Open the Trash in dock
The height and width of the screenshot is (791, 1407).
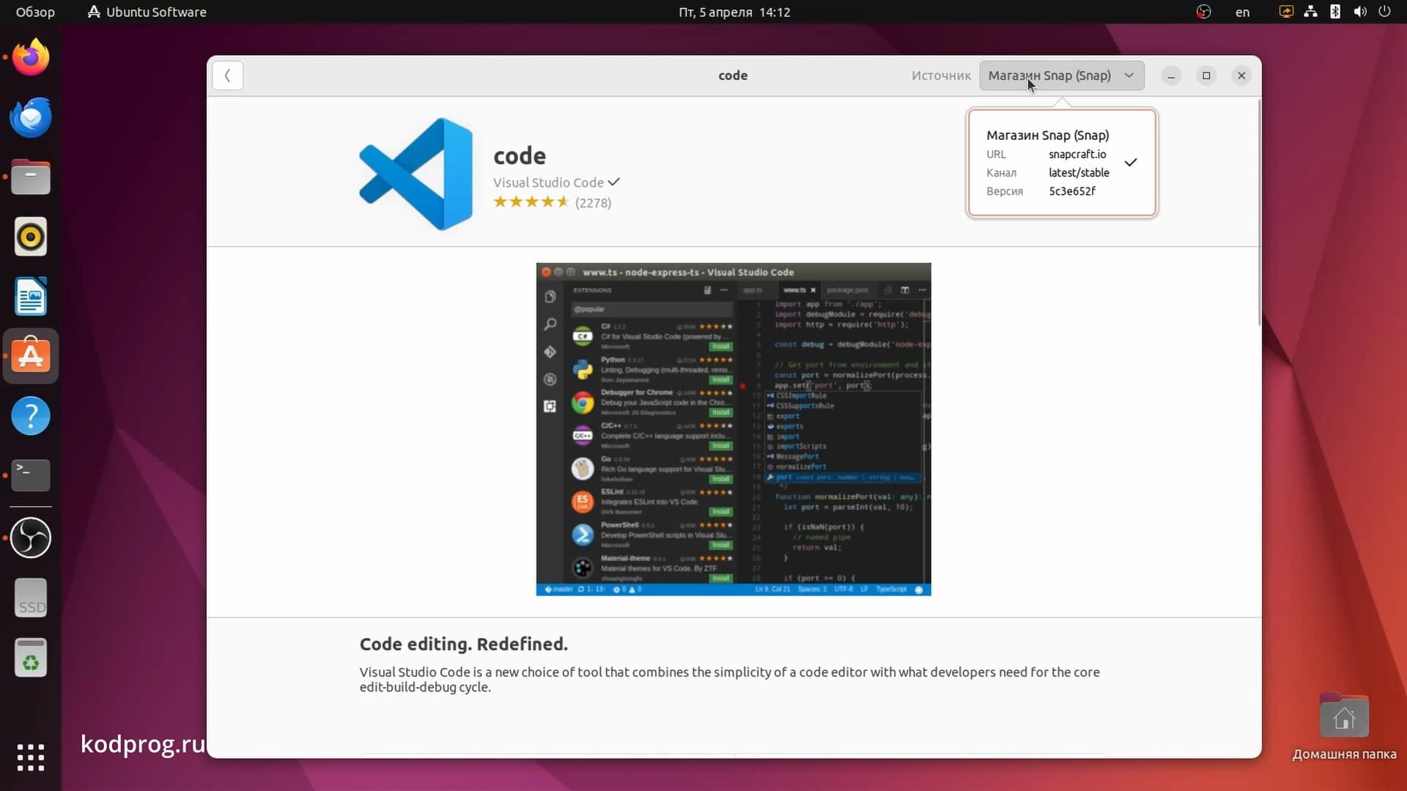(31, 657)
